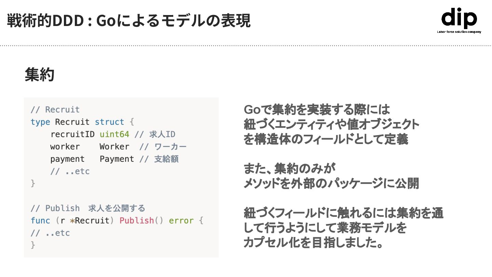492x277 pixels.
Task: Click the '*Recruit' receiver in the func signature
Action: (90, 221)
